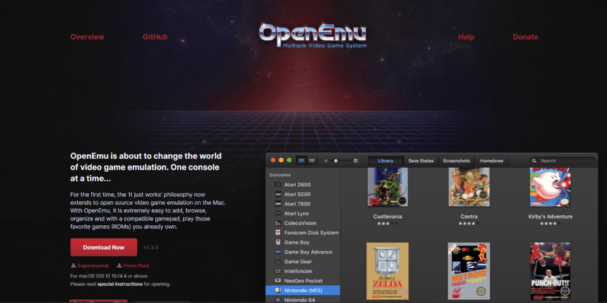Select the Kirby's Adventure box art
Viewport: 607px width, 303px height.
tap(550, 187)
